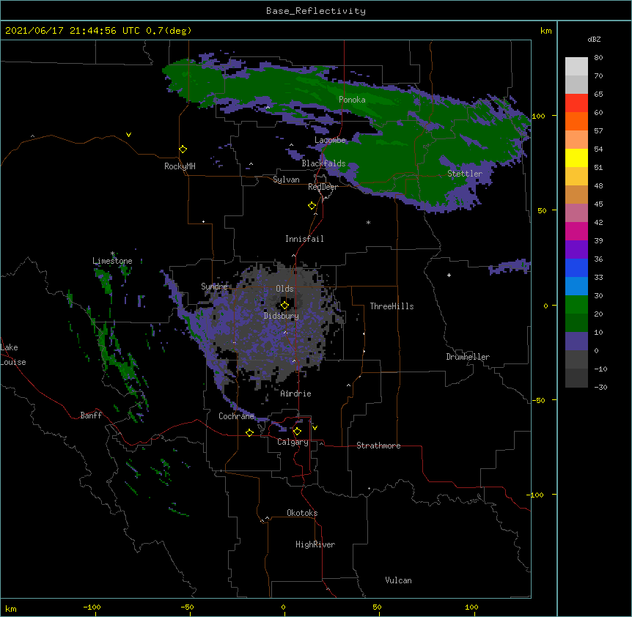The height and width of the screenshot is (617, 632).
Task: Click the Airdrie city label
Action: (x=295, y=394)
